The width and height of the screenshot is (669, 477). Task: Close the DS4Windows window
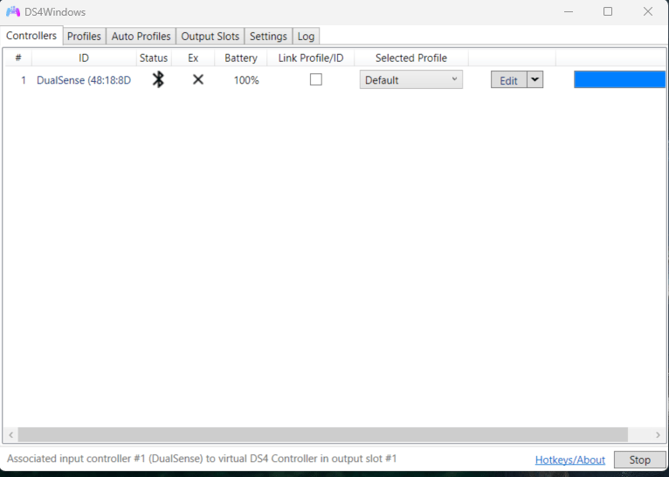pos(648,12)
